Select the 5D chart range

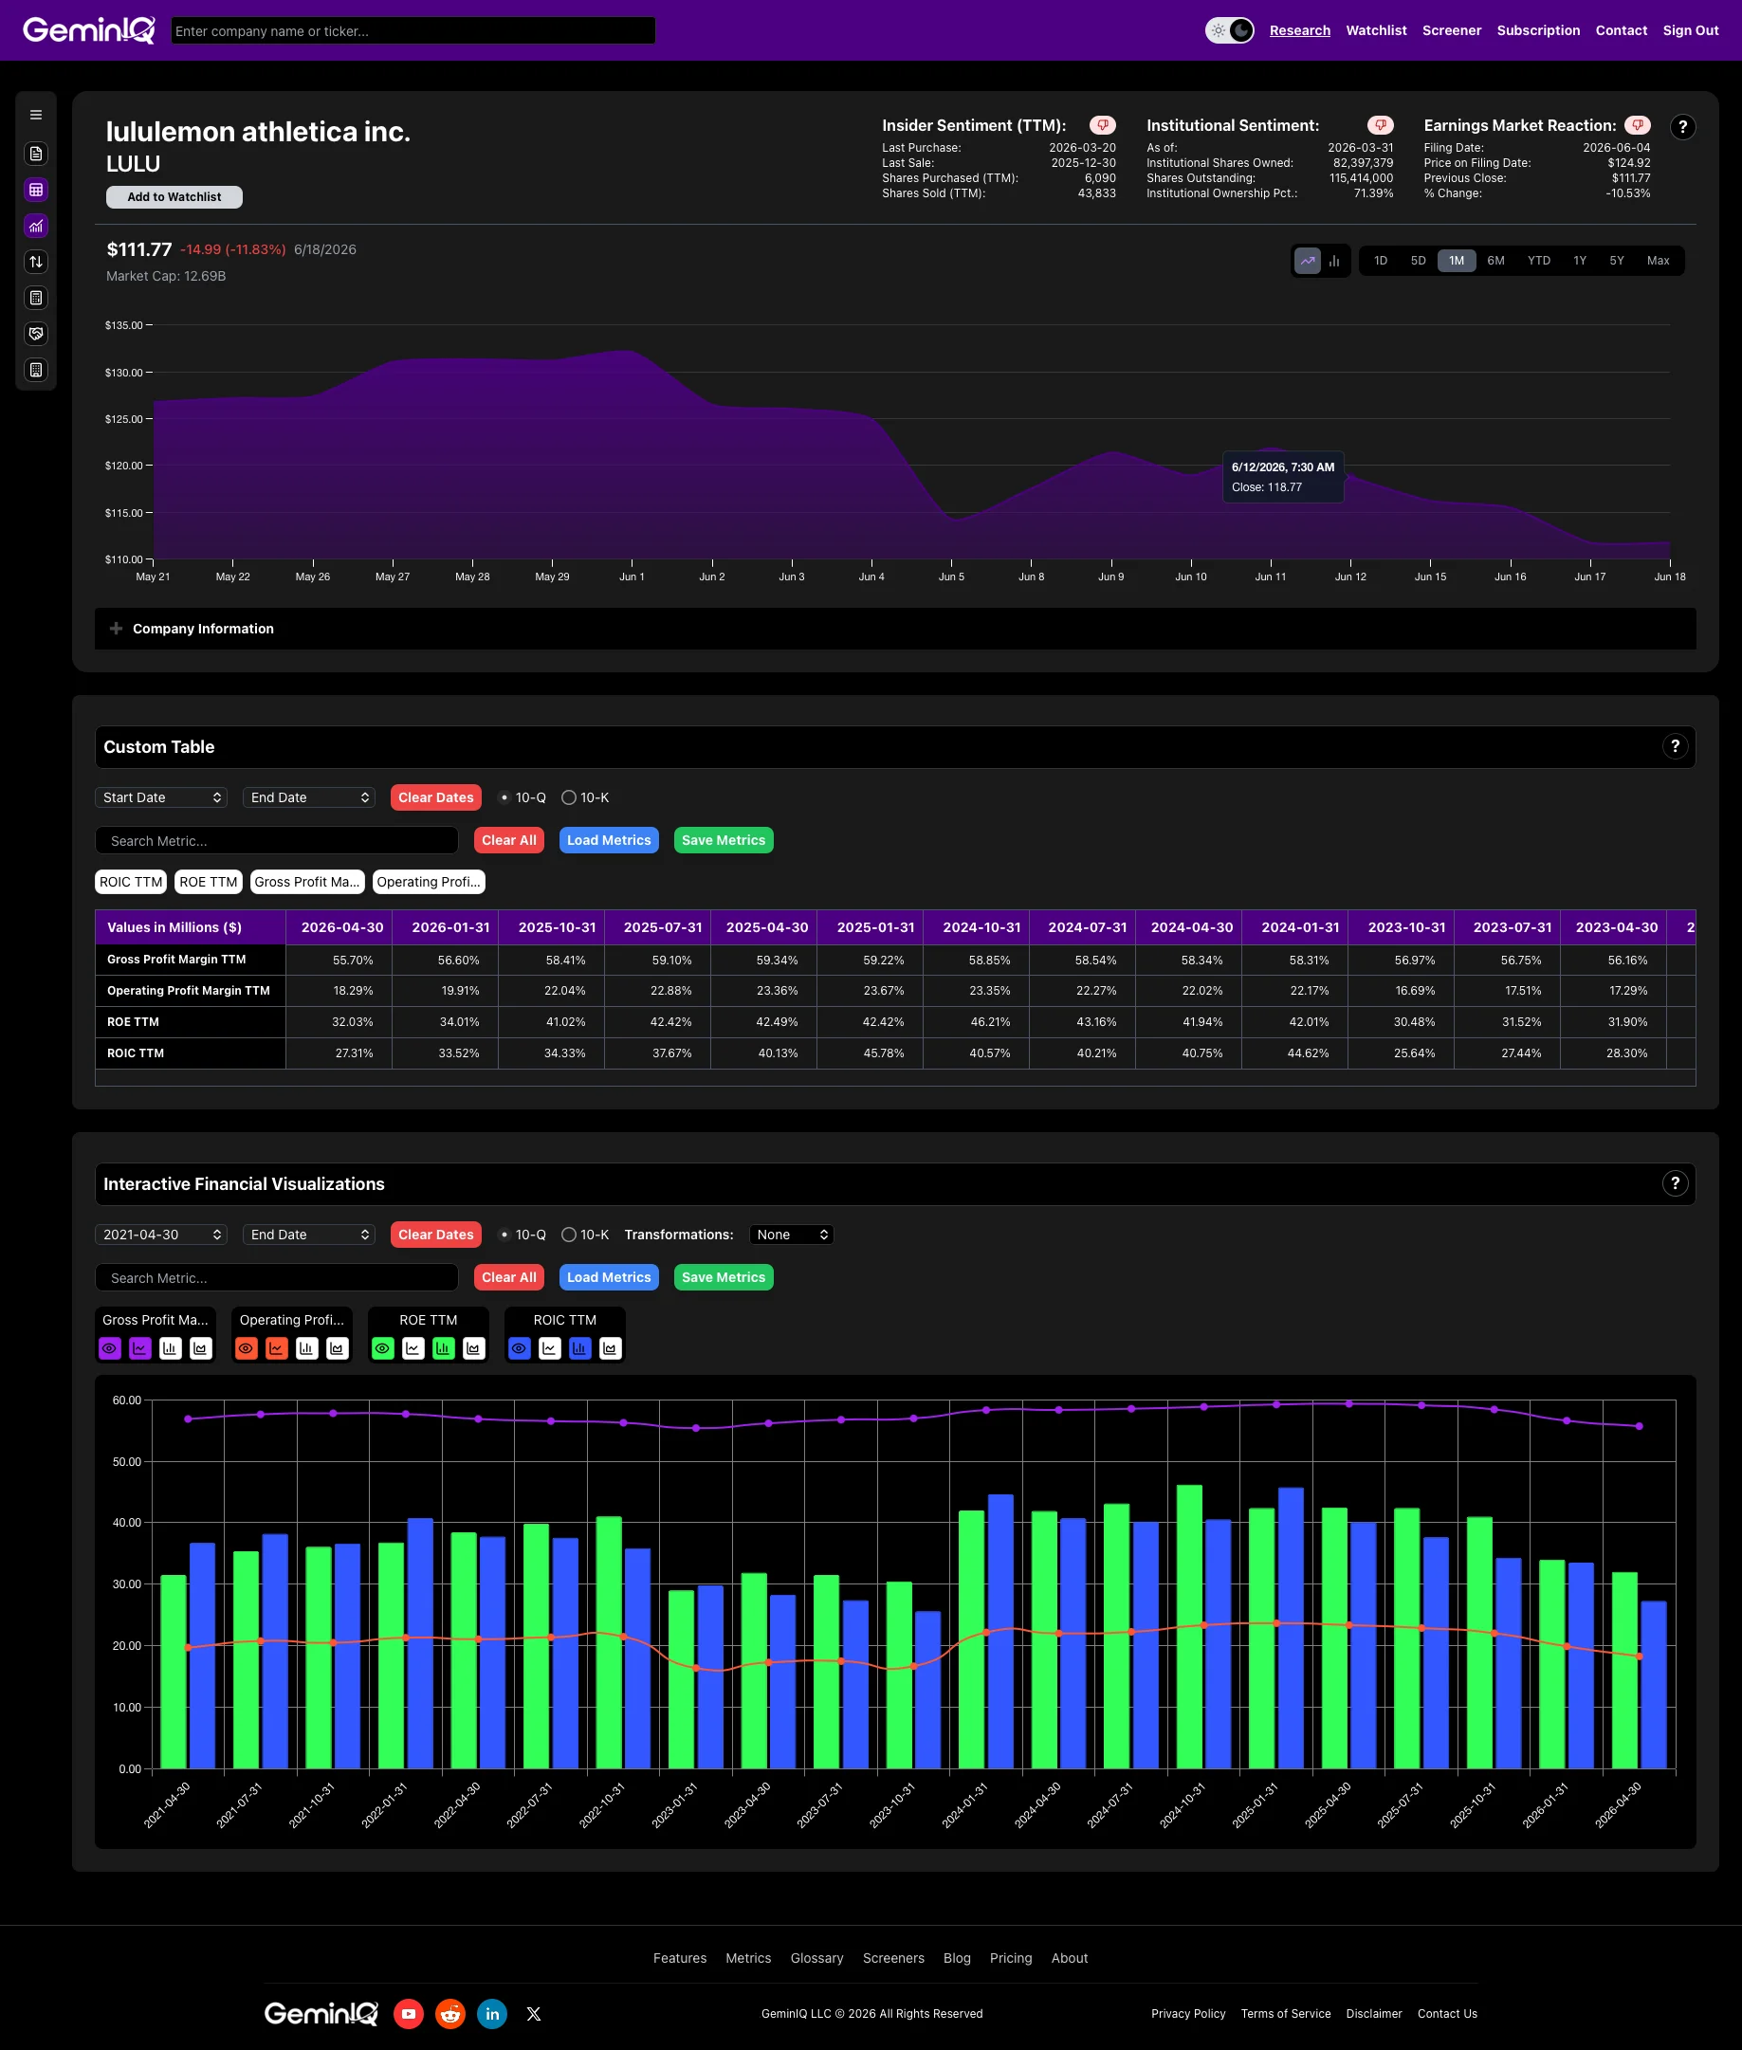click(1418, 261)
